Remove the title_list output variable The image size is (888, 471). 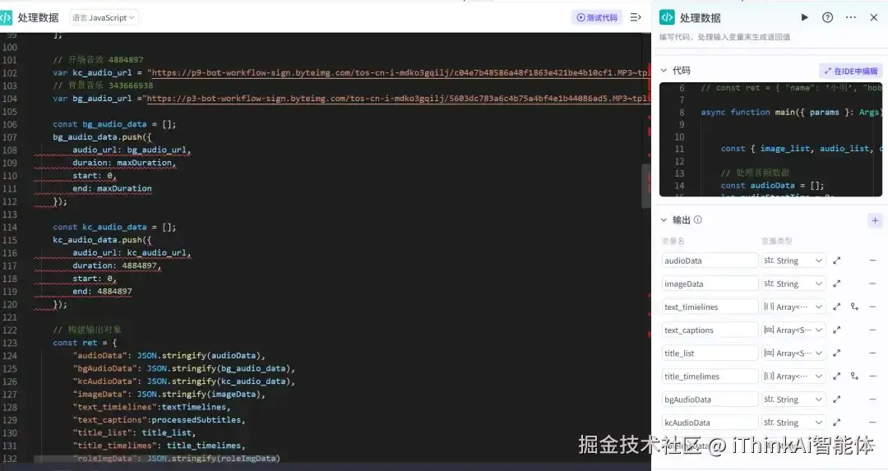point(872,353)
